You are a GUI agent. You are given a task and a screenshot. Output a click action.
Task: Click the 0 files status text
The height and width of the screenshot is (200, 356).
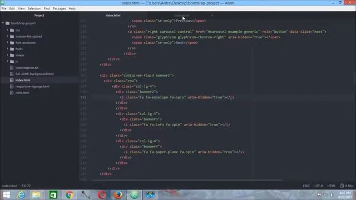pyautogui.click(x=349, y=186)
